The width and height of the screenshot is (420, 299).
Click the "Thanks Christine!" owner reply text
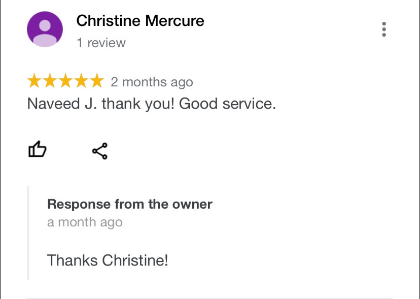point(107,260)
